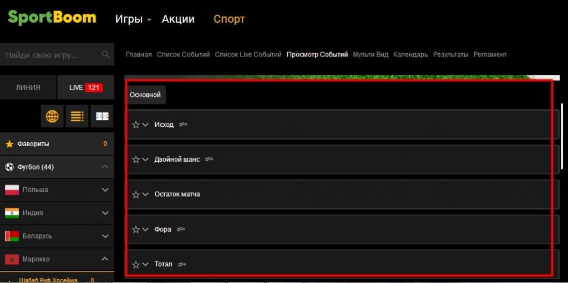This screenshot has height=283, width=568.
Task: Favorite the Остаток матча market with star
Action: [x=136, y=195]
